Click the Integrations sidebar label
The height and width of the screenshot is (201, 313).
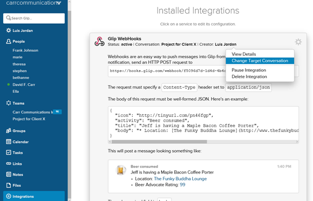[23, 196]
